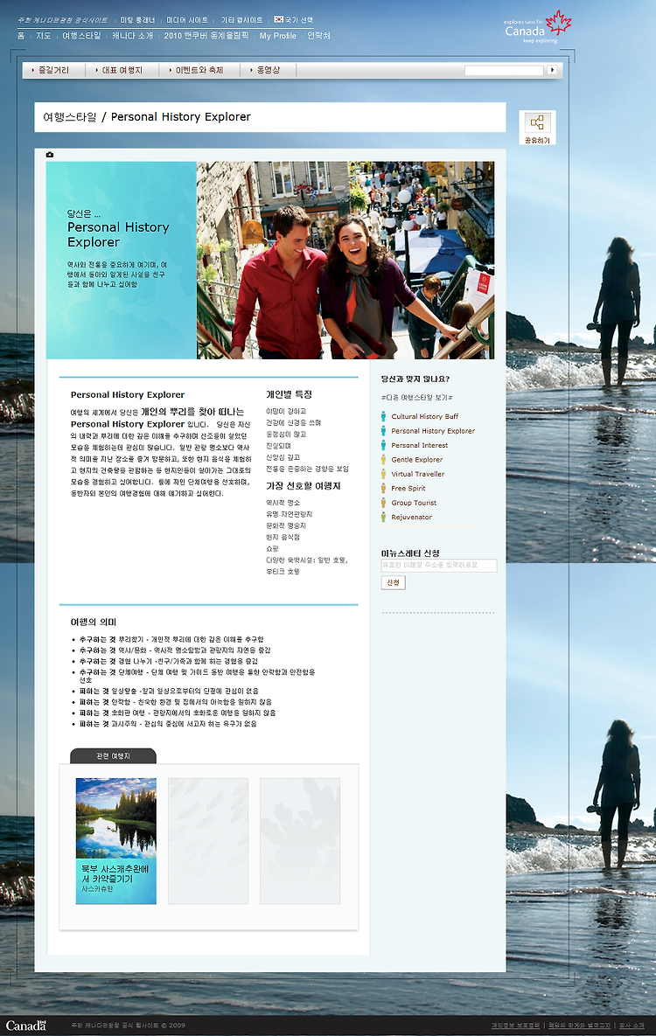The image size is (656, 1036).
Task: Click the 신청 subscribe button
Action: (393, 583)
